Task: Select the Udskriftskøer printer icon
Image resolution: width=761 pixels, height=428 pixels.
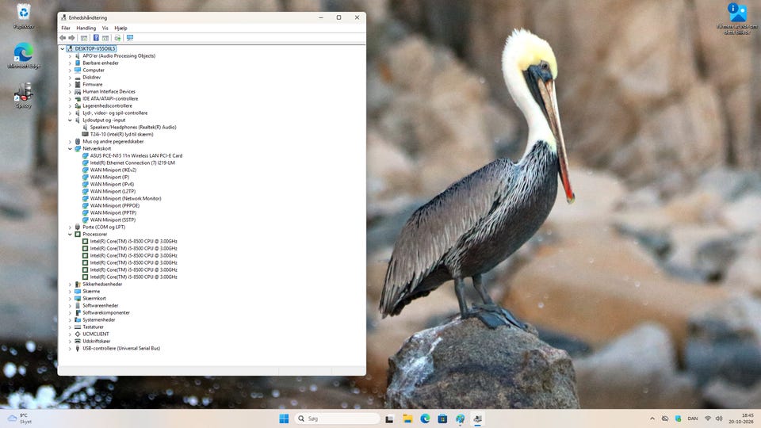Action: (78, 341)
